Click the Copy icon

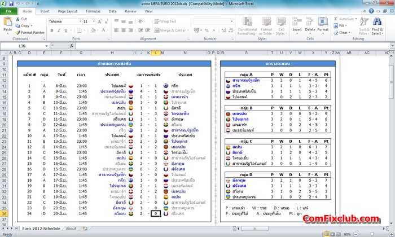click(x=17, y=26)
